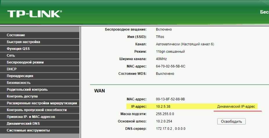Viewport: 269px width, 138px height.
Task: Open Родительский контроль settings
Action: 27,90
